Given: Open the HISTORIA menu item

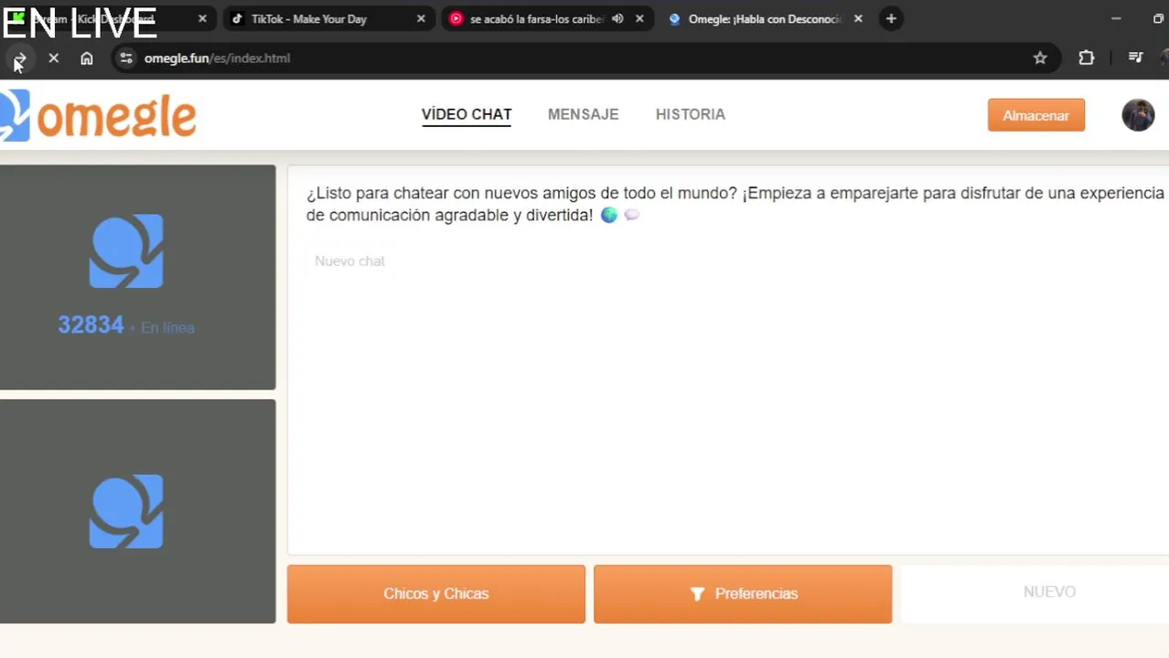Looking at the screenshot, I should (x=691, y=114).
